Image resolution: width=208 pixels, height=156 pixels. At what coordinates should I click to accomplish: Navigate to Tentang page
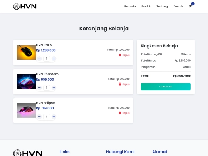click(x=162, y=7)
